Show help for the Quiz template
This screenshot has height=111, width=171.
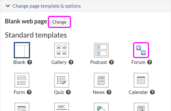69,92
